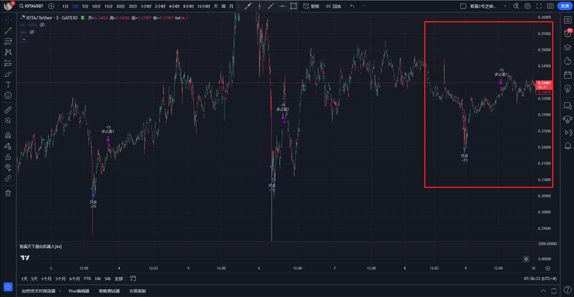Toggle the drawing link sync icon
This screenshot has width=574, height=297.
[x=8, y=178]
